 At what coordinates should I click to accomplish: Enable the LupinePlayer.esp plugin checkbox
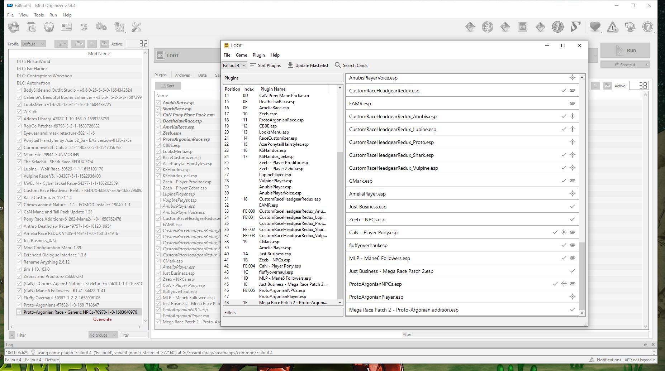point(158,194)
